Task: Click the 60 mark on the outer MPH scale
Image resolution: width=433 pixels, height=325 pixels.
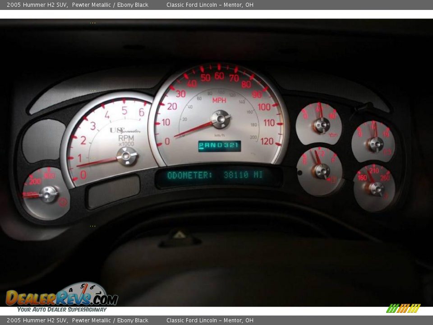Action: 219,76
